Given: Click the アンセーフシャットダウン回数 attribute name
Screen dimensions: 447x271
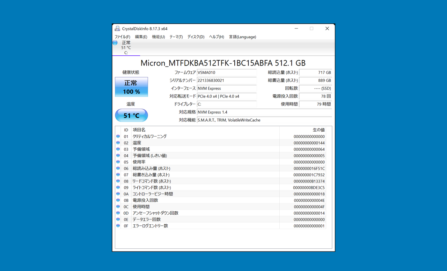Looking at the screenshot, I should pyautogui.click(x=155, y=213).
